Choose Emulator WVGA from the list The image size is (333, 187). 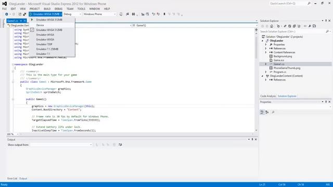click(x=52, y=35)
